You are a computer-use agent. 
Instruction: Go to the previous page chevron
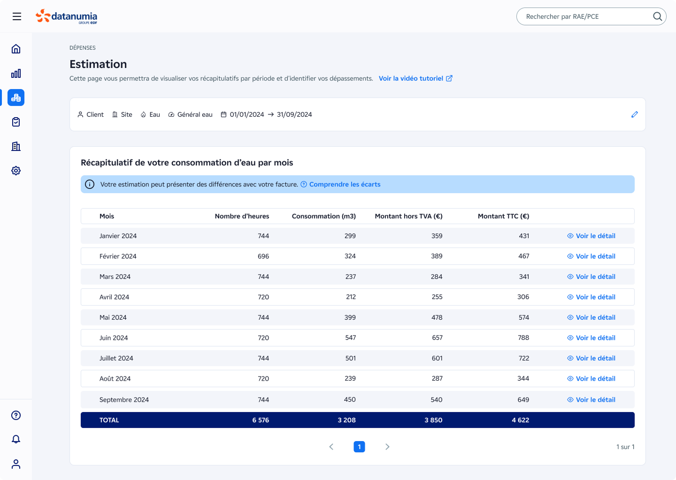331,447
